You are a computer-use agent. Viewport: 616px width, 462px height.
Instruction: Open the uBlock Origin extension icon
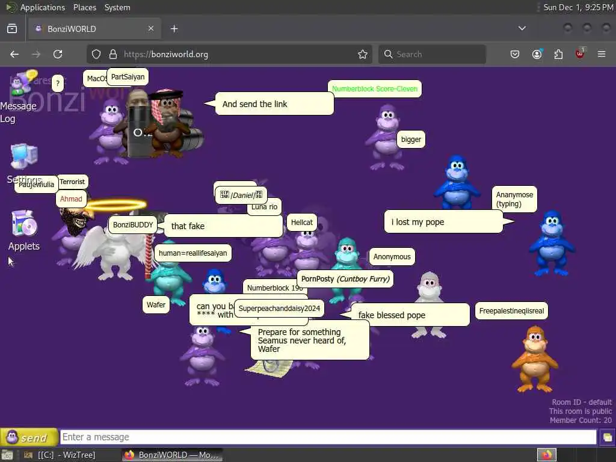point(580,54)
